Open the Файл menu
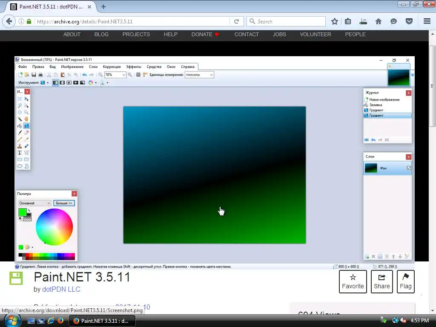436x327 pixels. click(x=23, y=67)
